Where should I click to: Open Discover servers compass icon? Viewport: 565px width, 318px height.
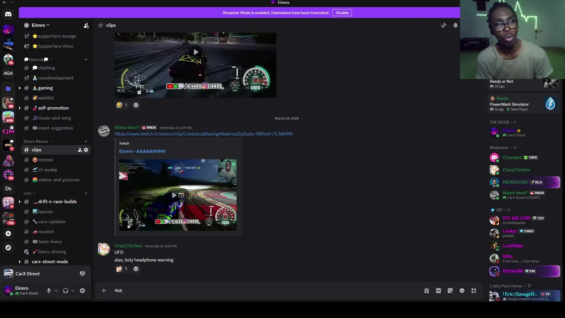coord(8,248)
